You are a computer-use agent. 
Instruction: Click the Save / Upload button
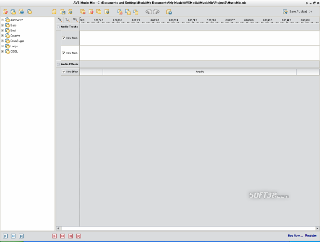click(x=297, y=12)
